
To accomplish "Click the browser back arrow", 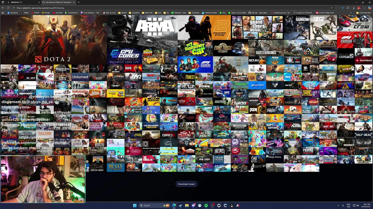I will click(x=3, y=8).
